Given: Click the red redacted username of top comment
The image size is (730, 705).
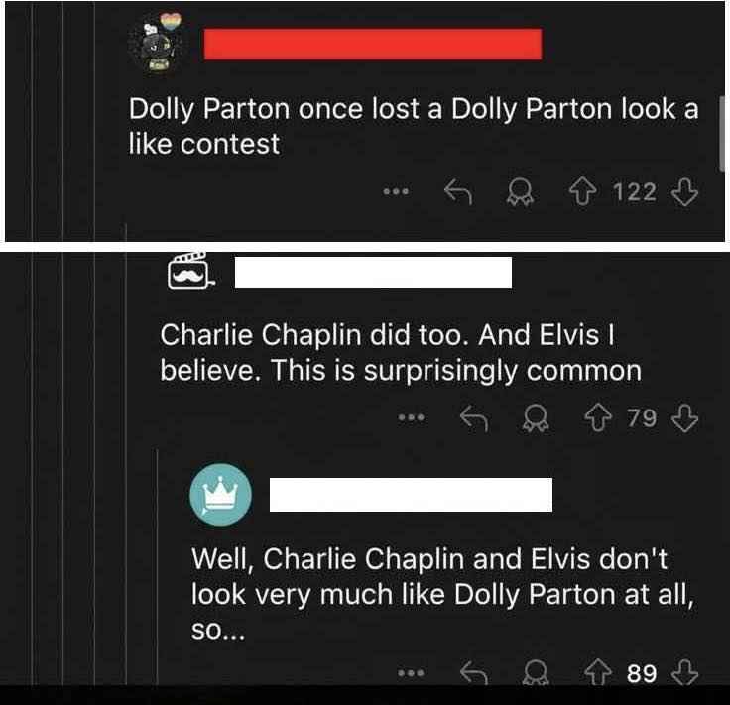Looking at the screenshot, I should [373, 45].
